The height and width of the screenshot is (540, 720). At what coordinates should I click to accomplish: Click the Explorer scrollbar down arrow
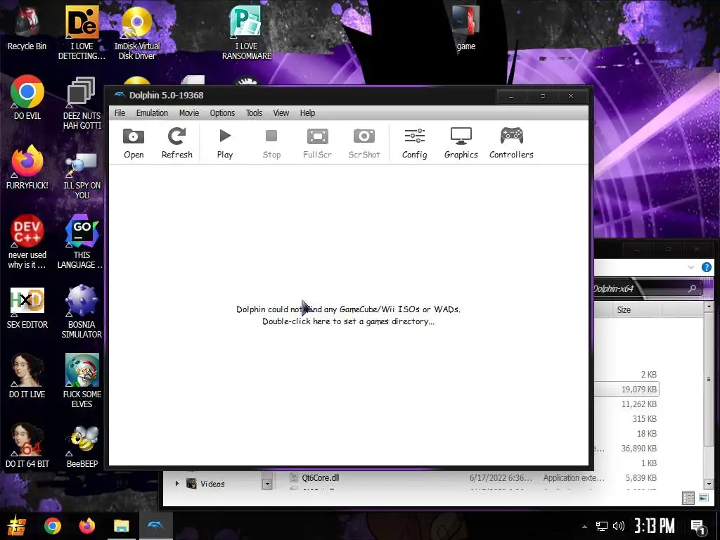(709, 484)
